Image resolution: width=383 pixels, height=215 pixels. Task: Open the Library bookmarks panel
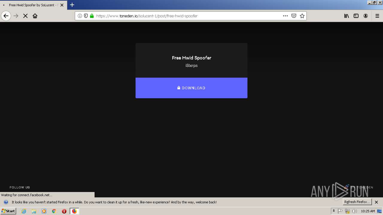[346, 16]
